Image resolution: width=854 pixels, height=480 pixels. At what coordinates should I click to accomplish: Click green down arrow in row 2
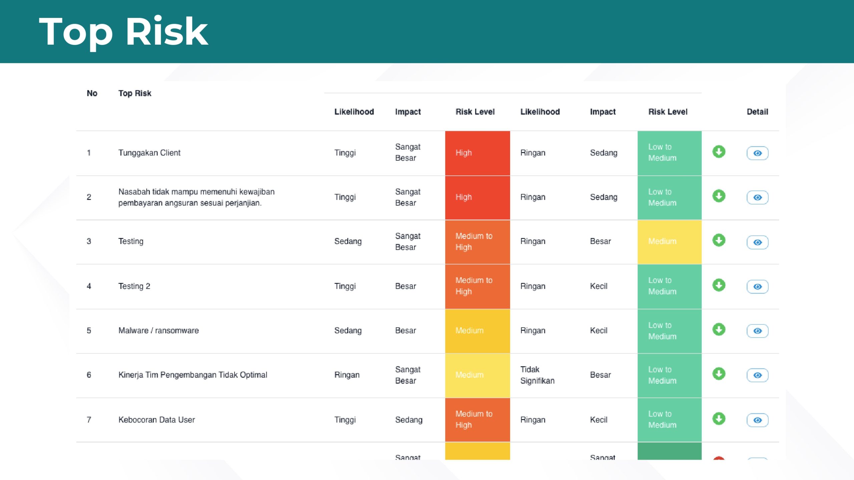[x=719, y=196]
